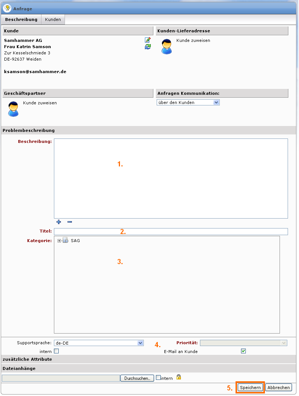
Task: Uncheck the E-Mail an Kunde checkbox
Action: pyautogui.click(x=243, y=351)
